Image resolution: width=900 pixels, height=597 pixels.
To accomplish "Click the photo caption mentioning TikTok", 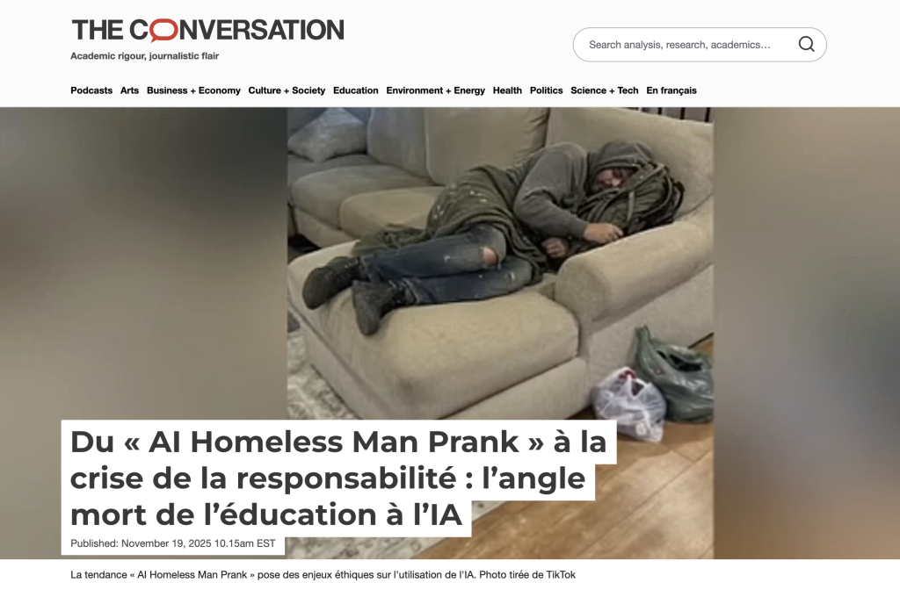I will tap(323, 575).
